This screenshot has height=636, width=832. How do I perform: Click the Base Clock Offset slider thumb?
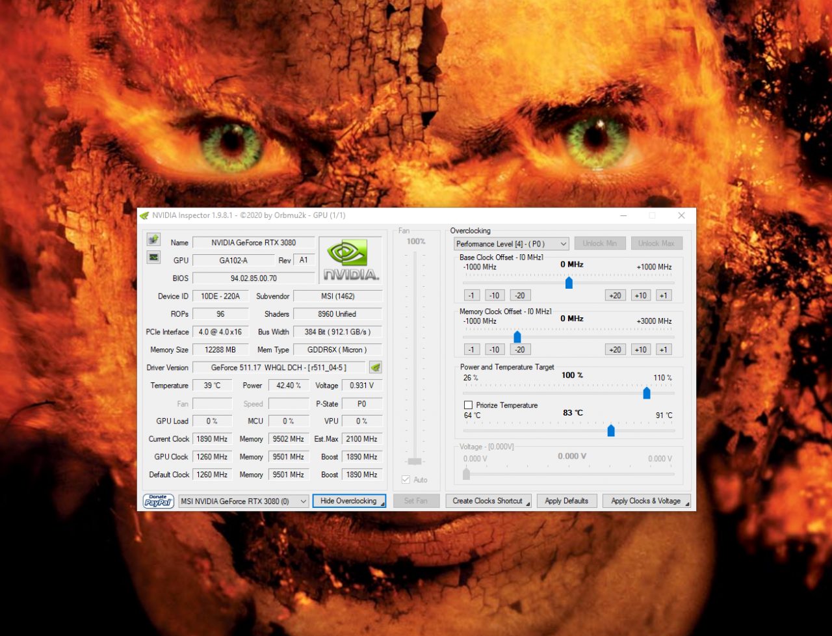pos(569,282)
